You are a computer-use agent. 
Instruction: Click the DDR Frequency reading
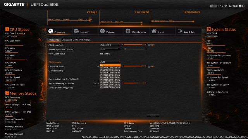11,100
